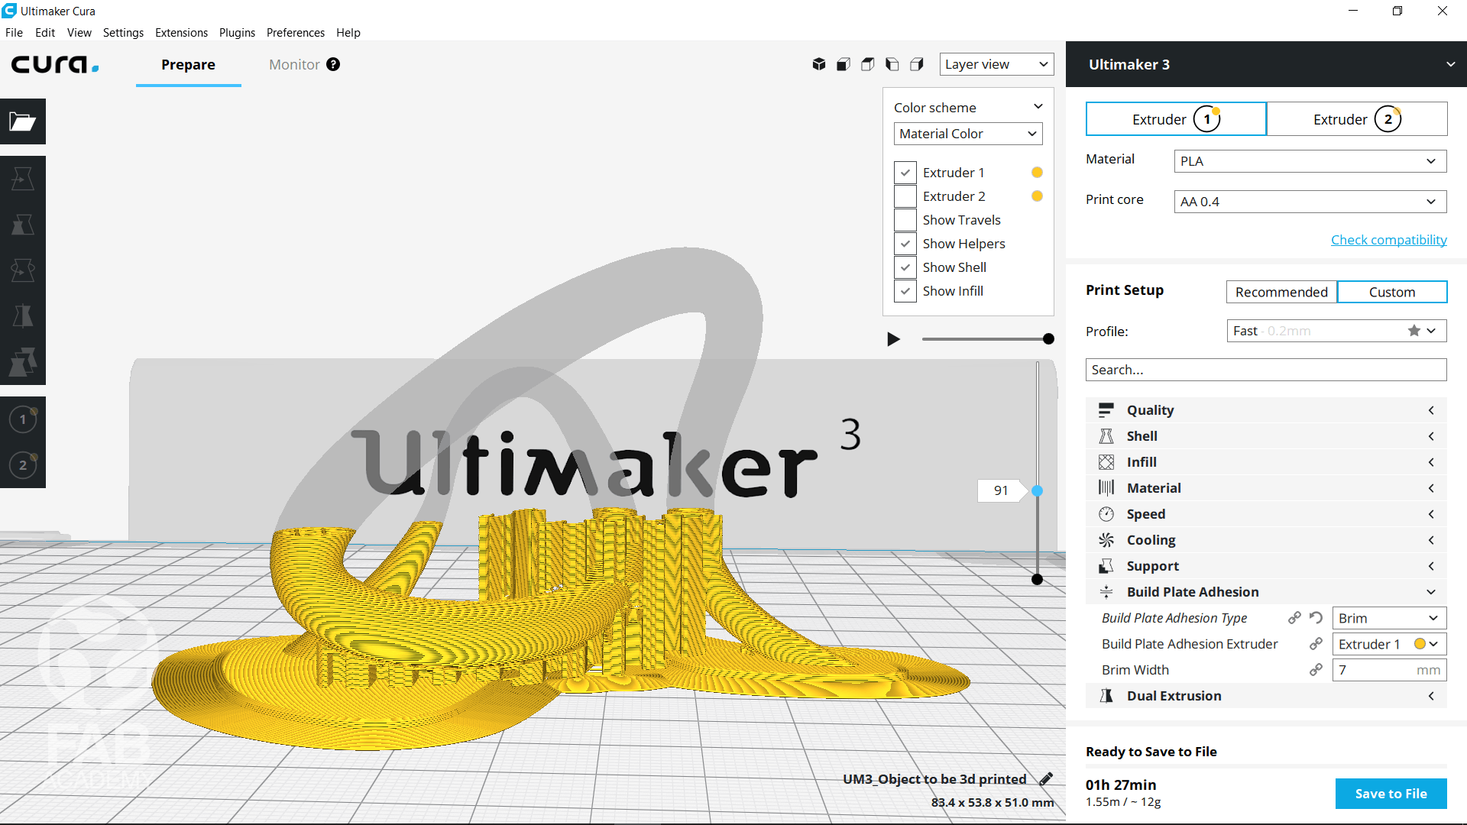Viewport: 1467px width, 825px height.
Task: Open the Material Color scheme dropdown
Action: (968, 134)
